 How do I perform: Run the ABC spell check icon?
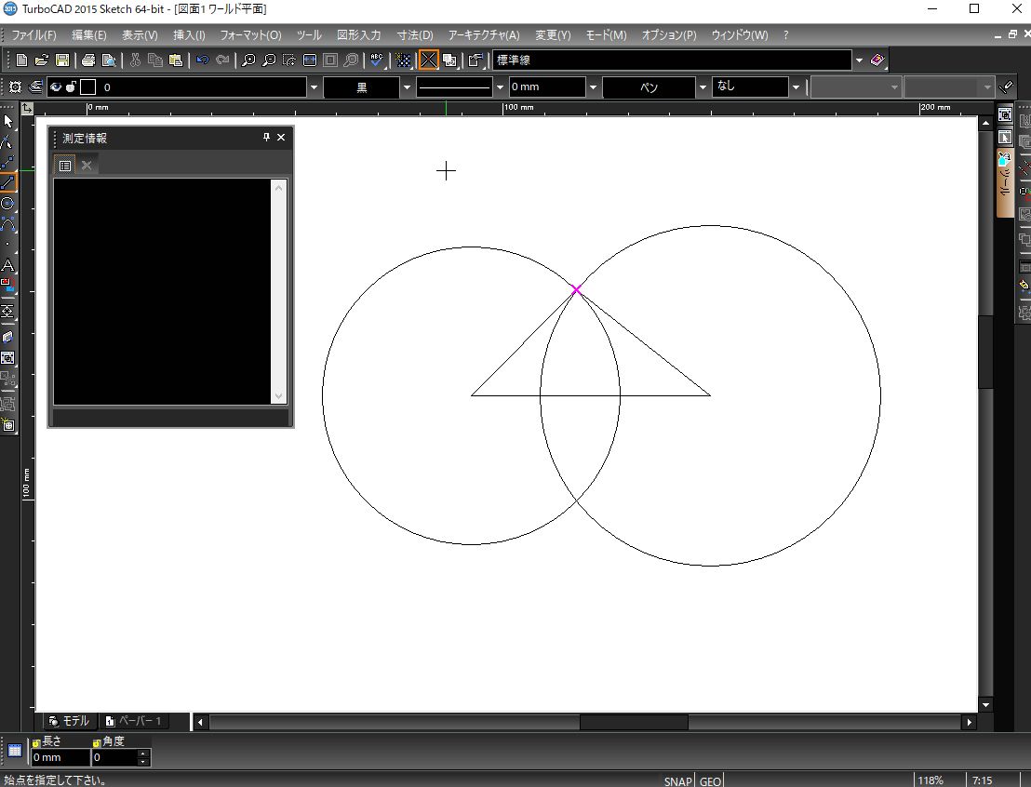point(377,60)
